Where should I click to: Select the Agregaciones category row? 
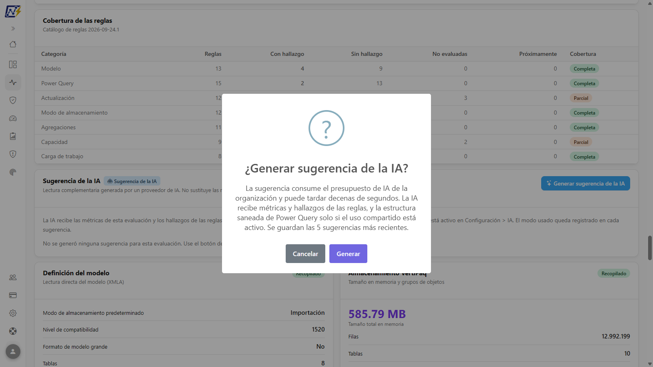[x=336, y=127]
